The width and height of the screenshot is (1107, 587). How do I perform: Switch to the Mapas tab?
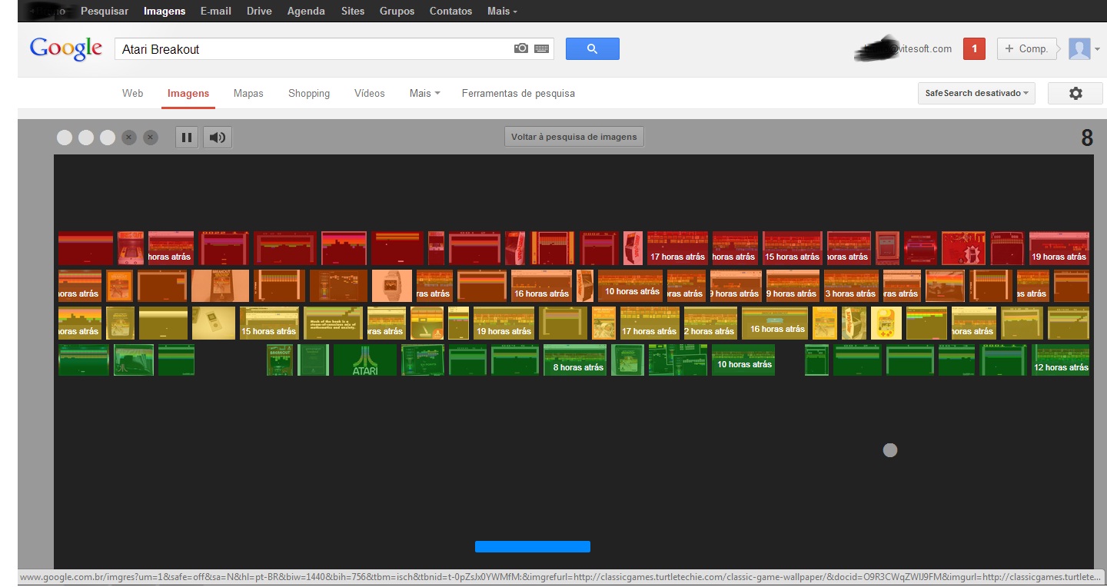248,93
